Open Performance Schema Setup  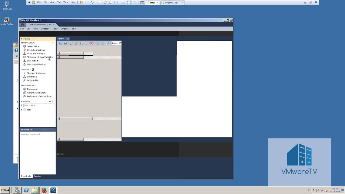(39, 96)
